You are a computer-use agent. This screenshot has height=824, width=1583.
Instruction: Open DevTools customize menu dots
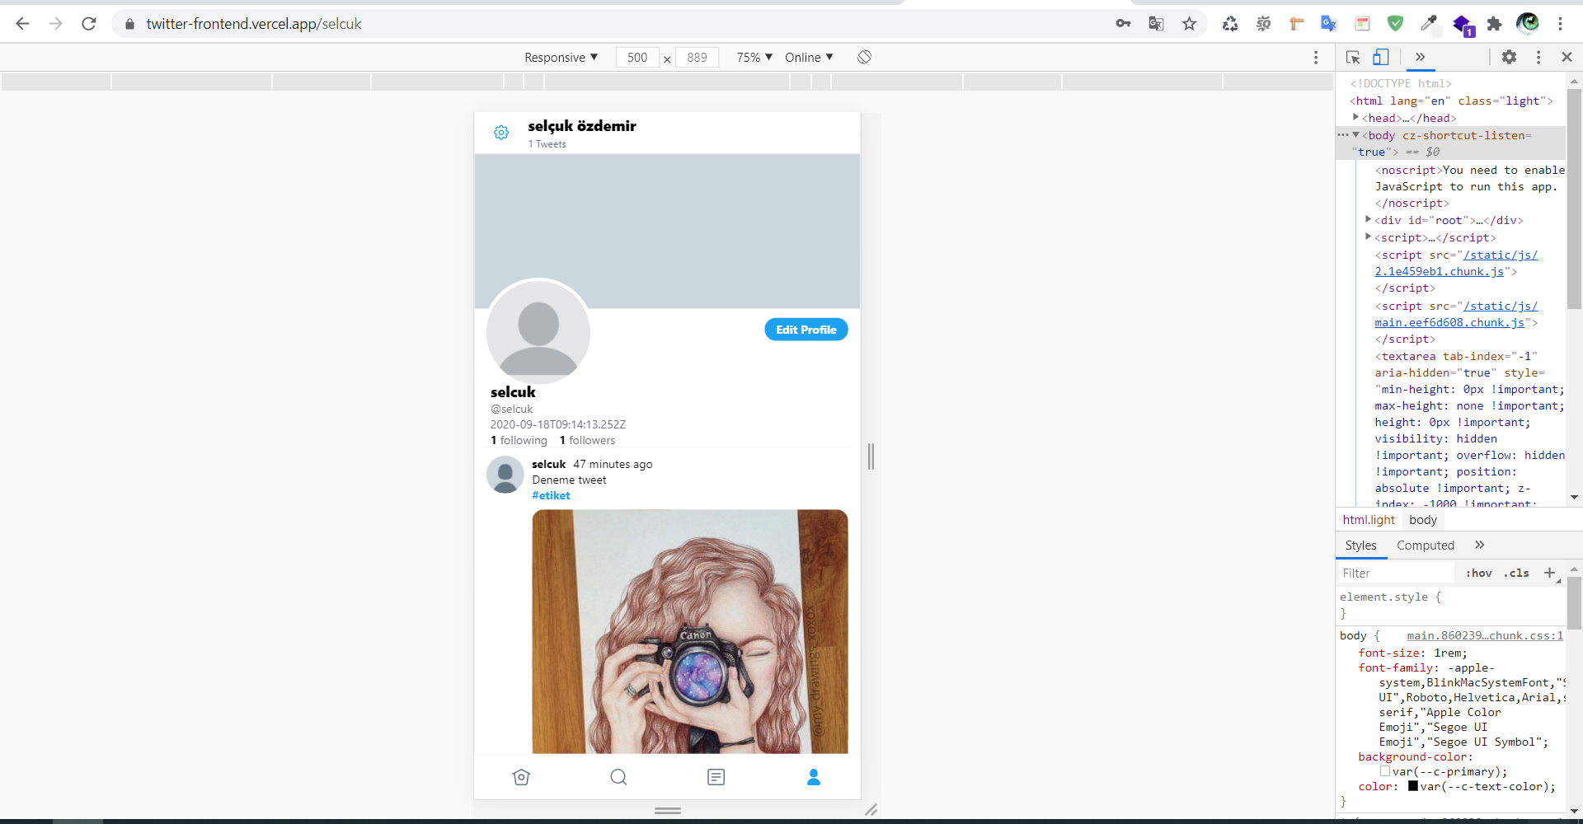pyautogui.click(x=1538, y=57)
